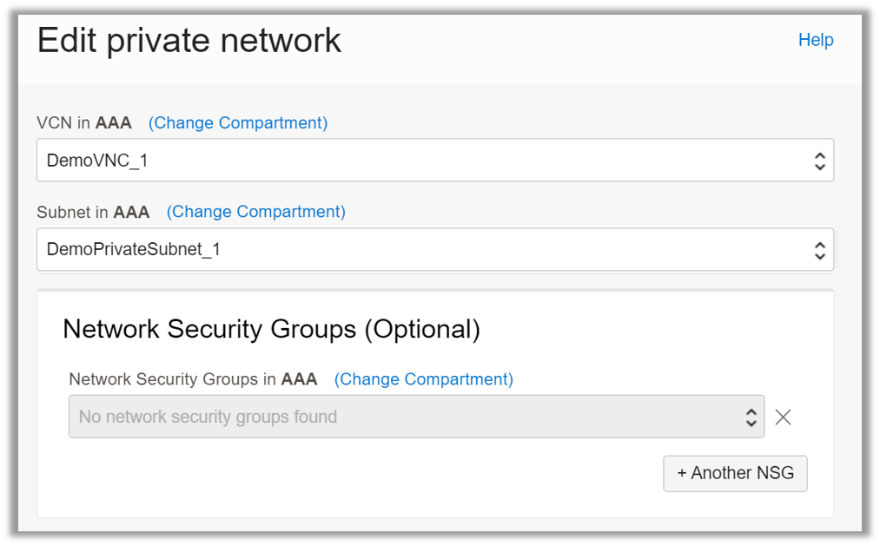
Task: Click the plus icon on Another NSG button
Action: click(x=681, y=473)
